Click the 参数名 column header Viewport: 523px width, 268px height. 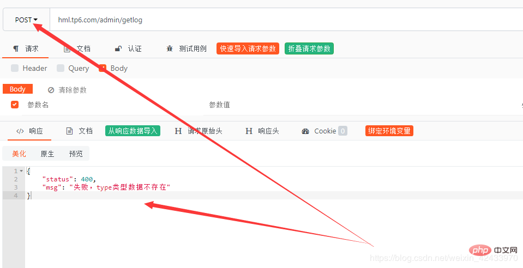point(38,105)
